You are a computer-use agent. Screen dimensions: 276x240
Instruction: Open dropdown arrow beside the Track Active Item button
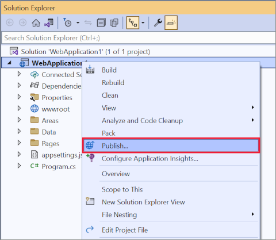tap(143, 22)
